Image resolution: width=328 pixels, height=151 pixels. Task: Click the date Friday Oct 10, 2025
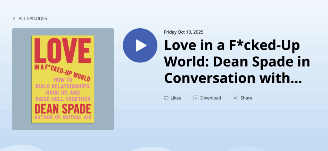coord(184,32)
